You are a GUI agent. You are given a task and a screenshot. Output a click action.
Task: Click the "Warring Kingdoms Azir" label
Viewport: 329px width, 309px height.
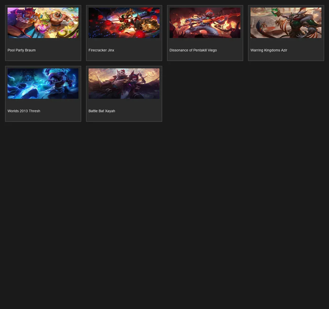coord(269,50)
